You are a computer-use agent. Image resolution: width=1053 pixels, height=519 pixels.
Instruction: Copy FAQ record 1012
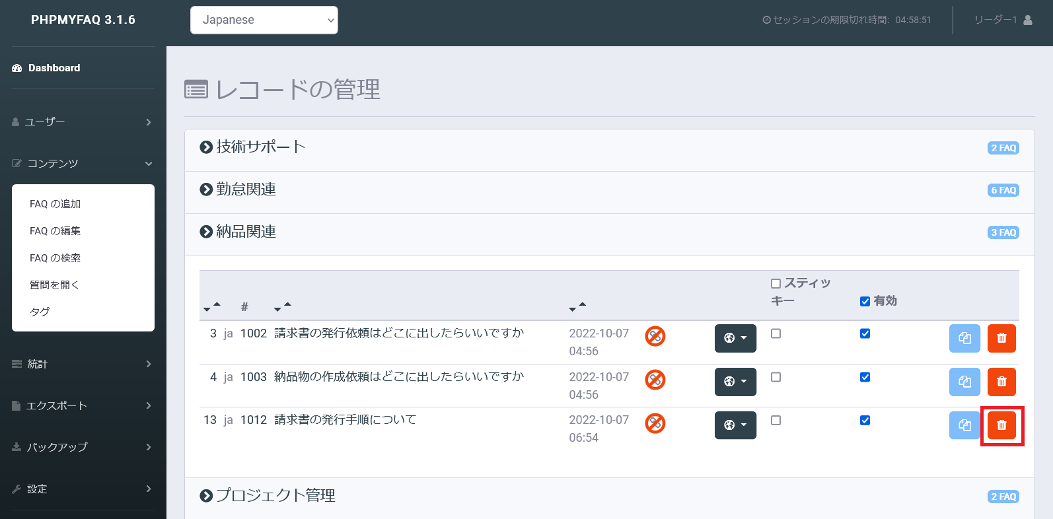(964, 425)
